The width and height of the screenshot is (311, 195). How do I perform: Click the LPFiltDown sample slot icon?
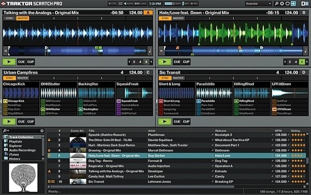click(x=274, y=109)
